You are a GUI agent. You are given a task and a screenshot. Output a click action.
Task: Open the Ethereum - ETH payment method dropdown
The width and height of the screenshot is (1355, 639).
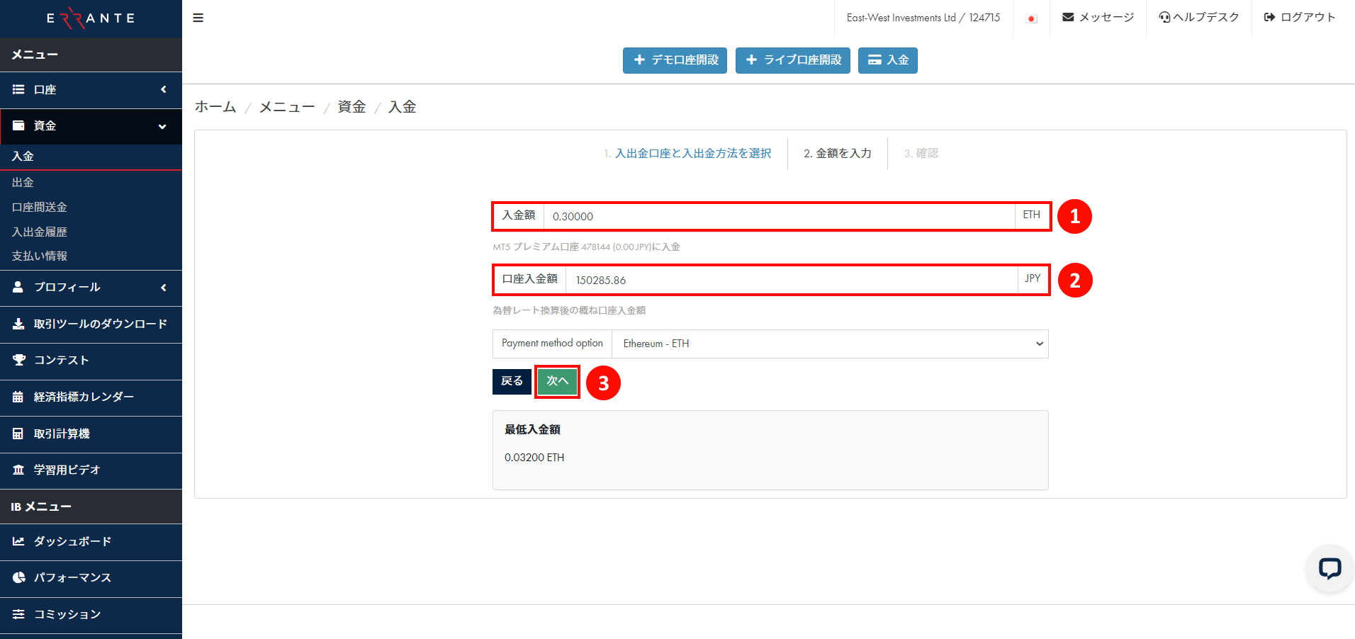pyautogui.click(x=829, y=344)
